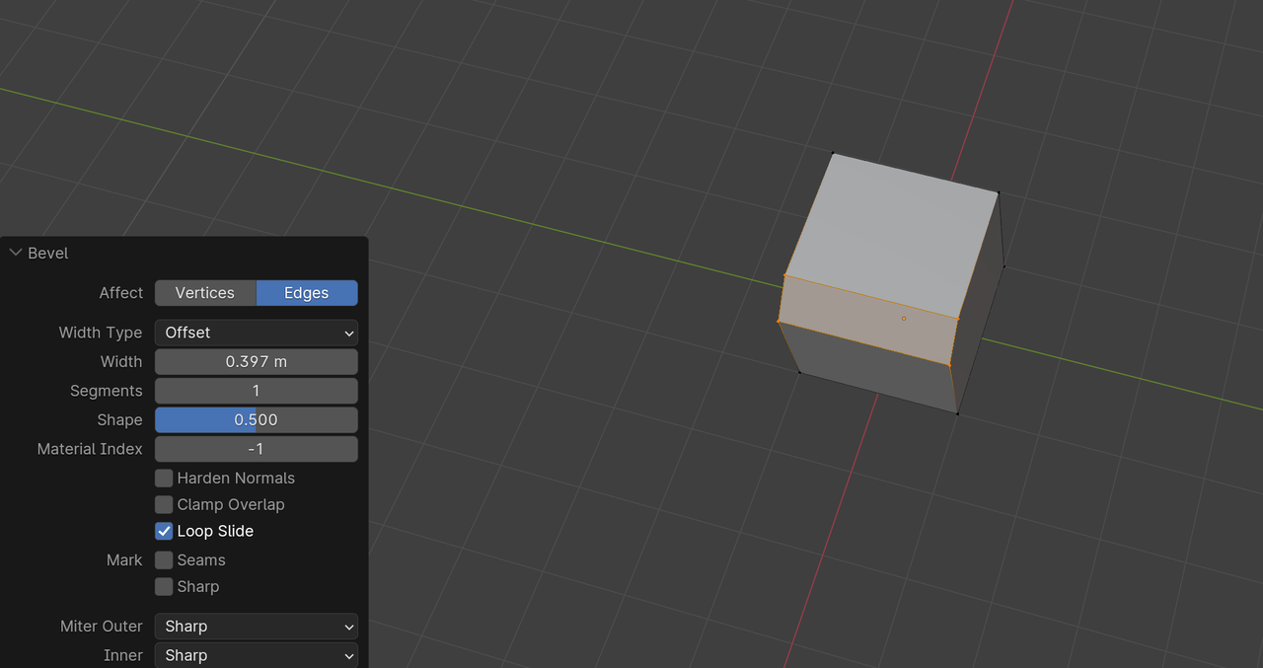Enable the Clamp Overlap checkbox
This screenshot has height=668, width=1263.
(164, 504)
